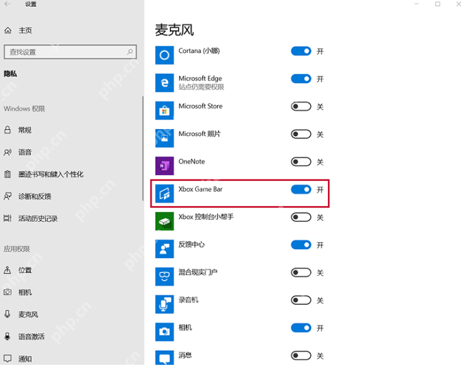Click the microphone icon beside 麦克风 sidebar

pyautogui.click(x=8, y=314)
